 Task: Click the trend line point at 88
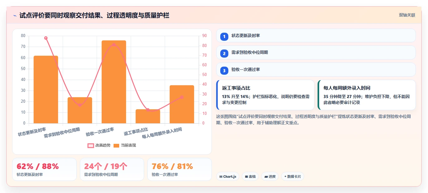click(46, 38)
